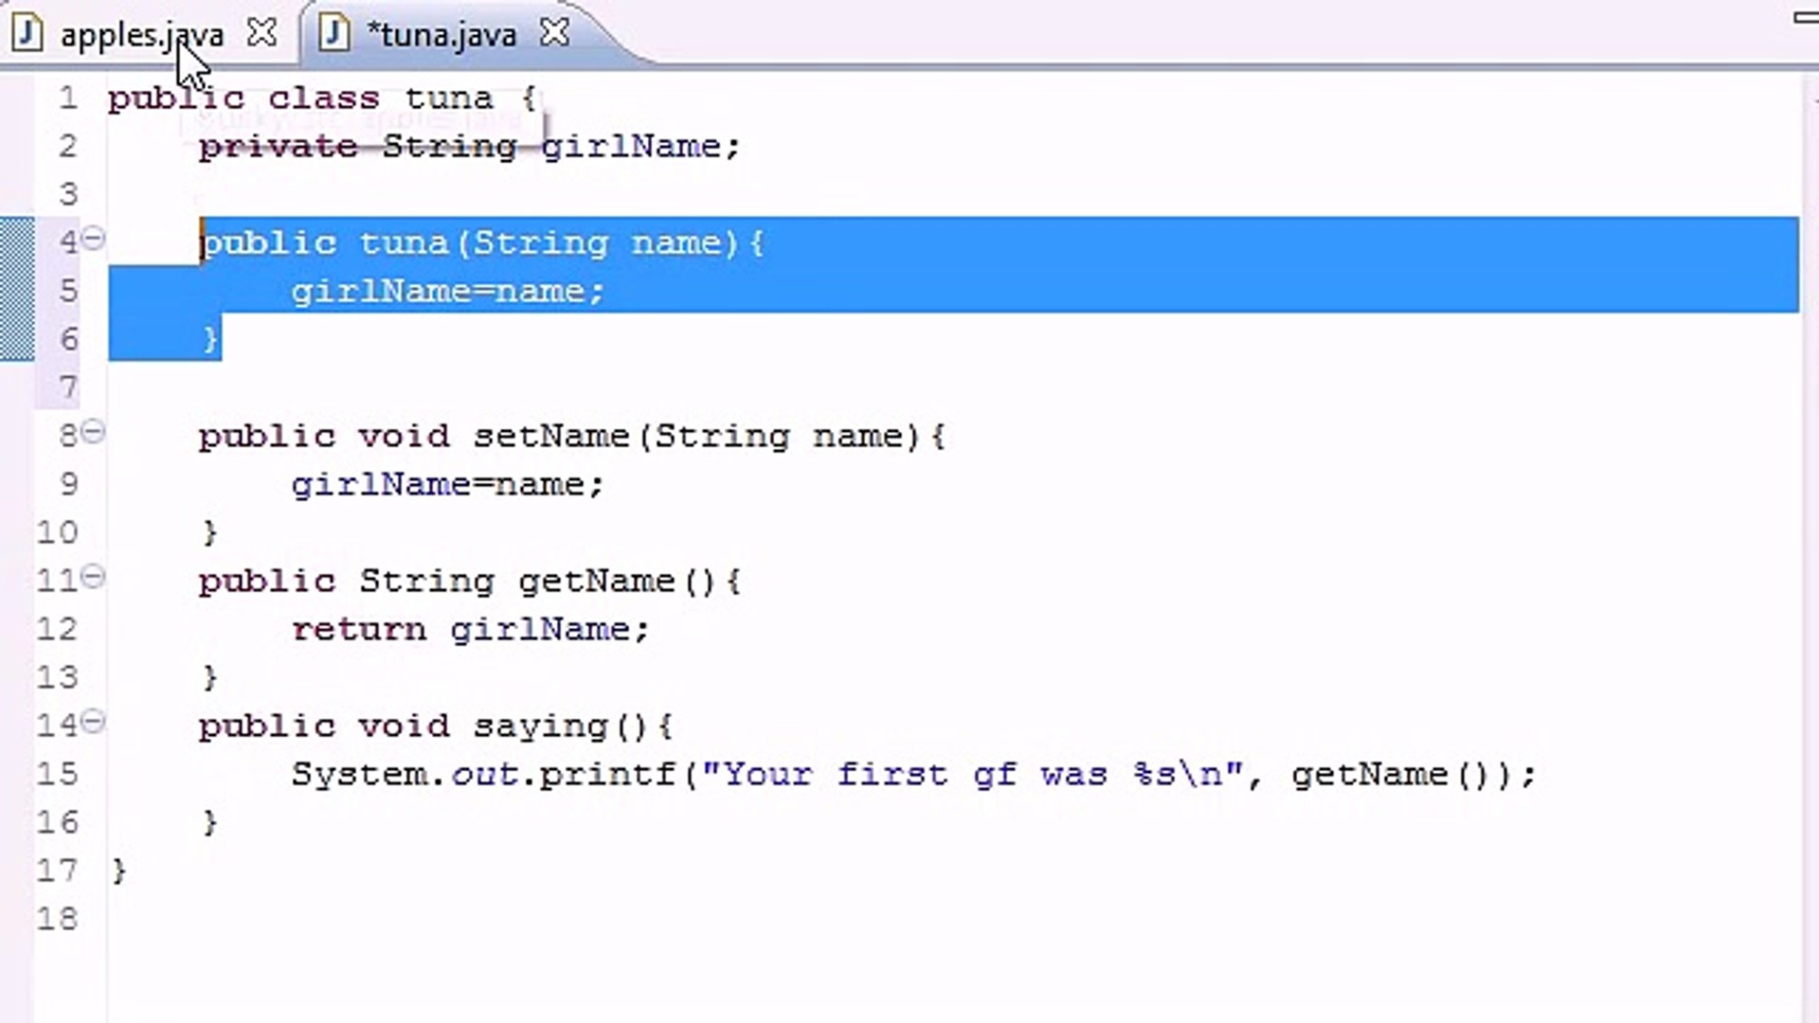This screenshot has width=1819, height=1023.
Task: Click the highlighted selection marker in the left margin
Action: [x=14, y=289]
